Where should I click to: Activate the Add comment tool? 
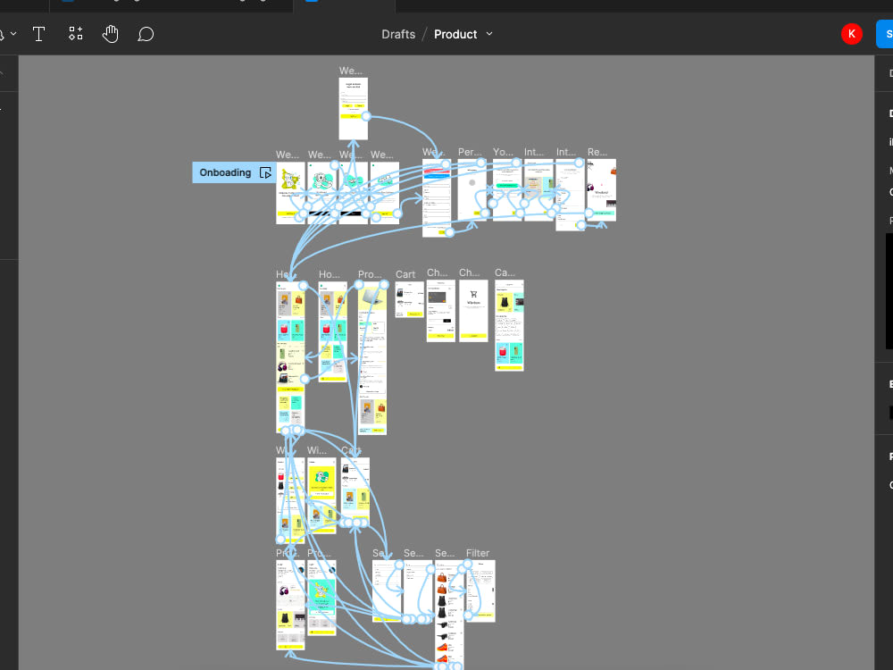[146, 34]
